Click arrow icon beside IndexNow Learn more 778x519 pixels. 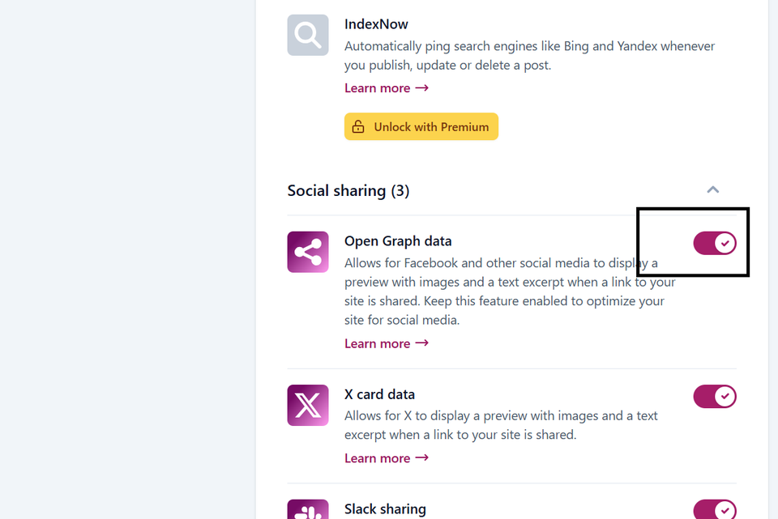(x=421, y=87)
